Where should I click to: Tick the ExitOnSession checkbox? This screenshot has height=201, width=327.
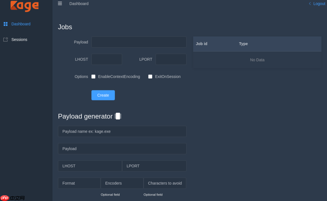pos(150,76)
